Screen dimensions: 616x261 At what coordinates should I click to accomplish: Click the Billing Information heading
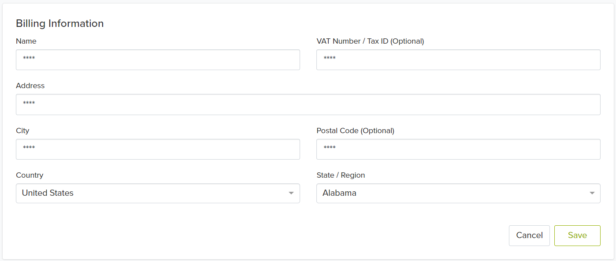point(60,24)
